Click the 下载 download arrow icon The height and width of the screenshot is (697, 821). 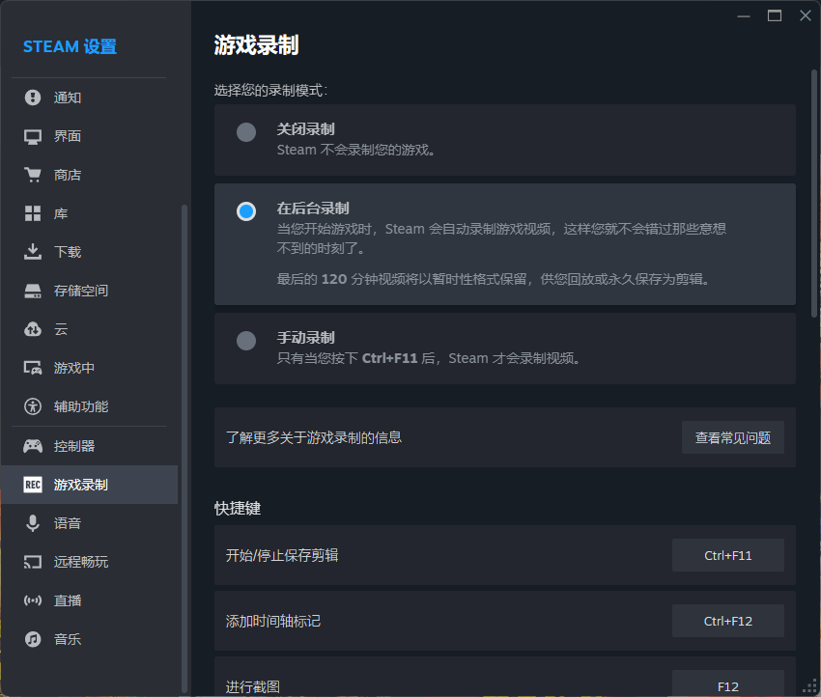tap(33, 252)
